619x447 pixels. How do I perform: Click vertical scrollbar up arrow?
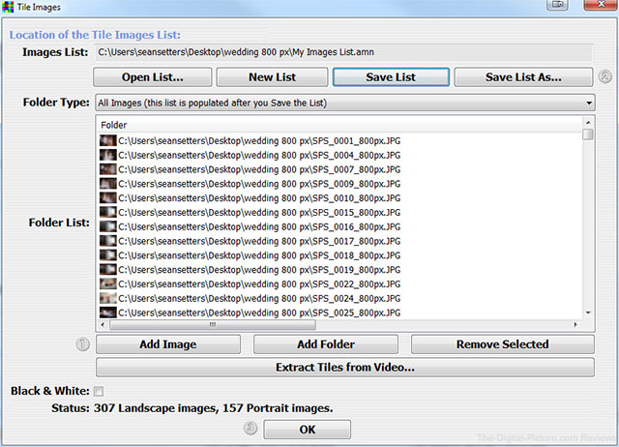[x=588, y=123]
